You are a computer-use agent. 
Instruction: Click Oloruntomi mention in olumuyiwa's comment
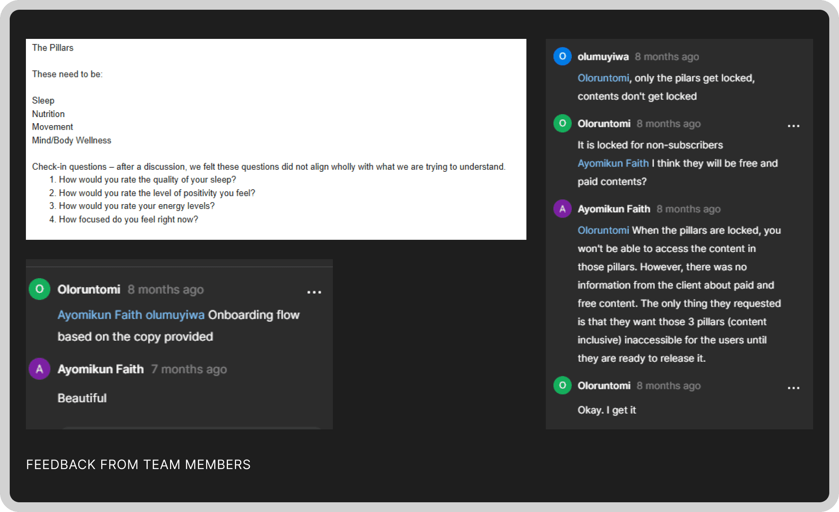603,78
